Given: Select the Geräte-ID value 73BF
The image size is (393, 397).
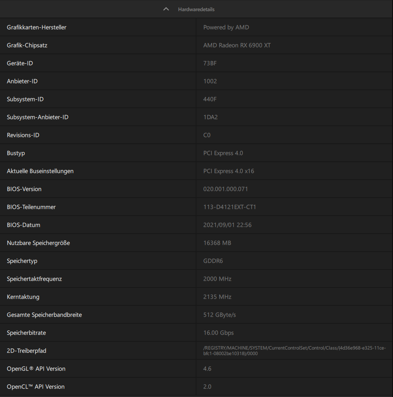Looking at the screenshot, I should coord(210,63).
